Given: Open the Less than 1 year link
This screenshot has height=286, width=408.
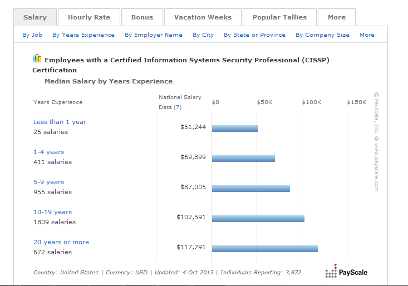Looking at the screenshot, I should [x=60, y=122].
